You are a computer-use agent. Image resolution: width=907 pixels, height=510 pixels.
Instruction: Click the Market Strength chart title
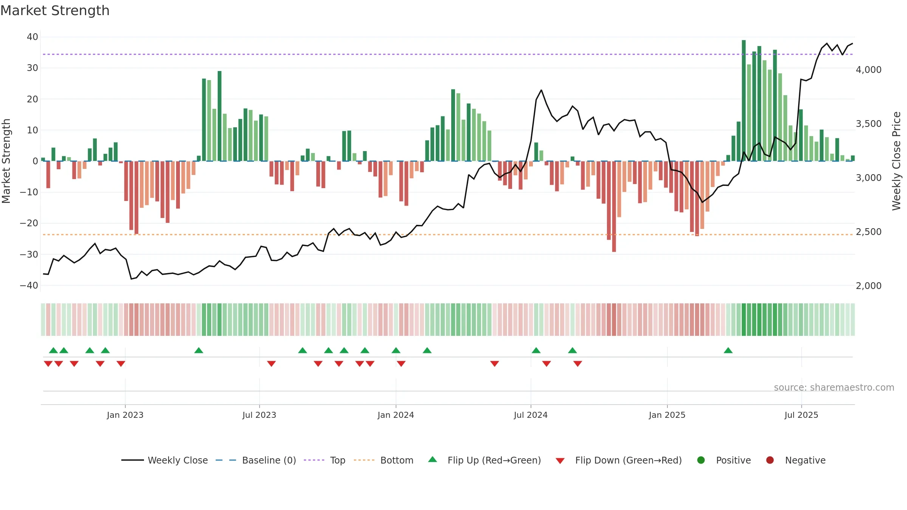55,11
